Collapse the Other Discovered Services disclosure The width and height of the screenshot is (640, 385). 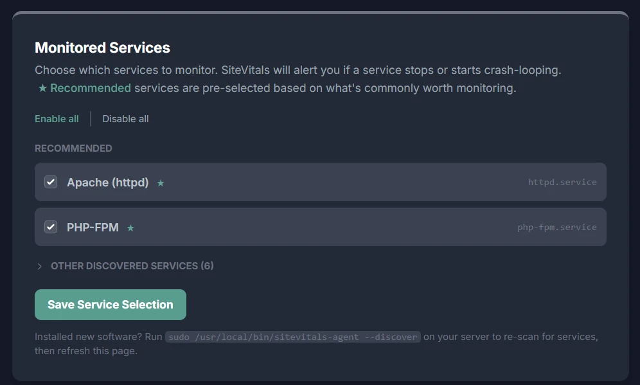click(x=126, y=265)
